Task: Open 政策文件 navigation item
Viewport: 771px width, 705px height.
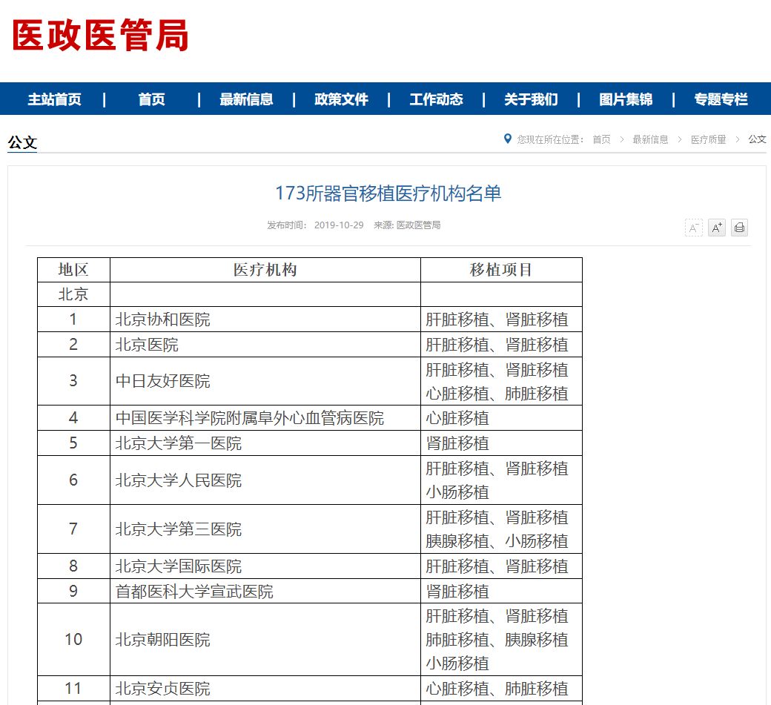Action: click(341, 99)
